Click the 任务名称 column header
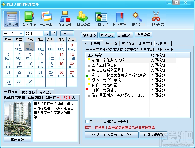The height and width of the screenshot is (148, 195). [x=117, y=55]
